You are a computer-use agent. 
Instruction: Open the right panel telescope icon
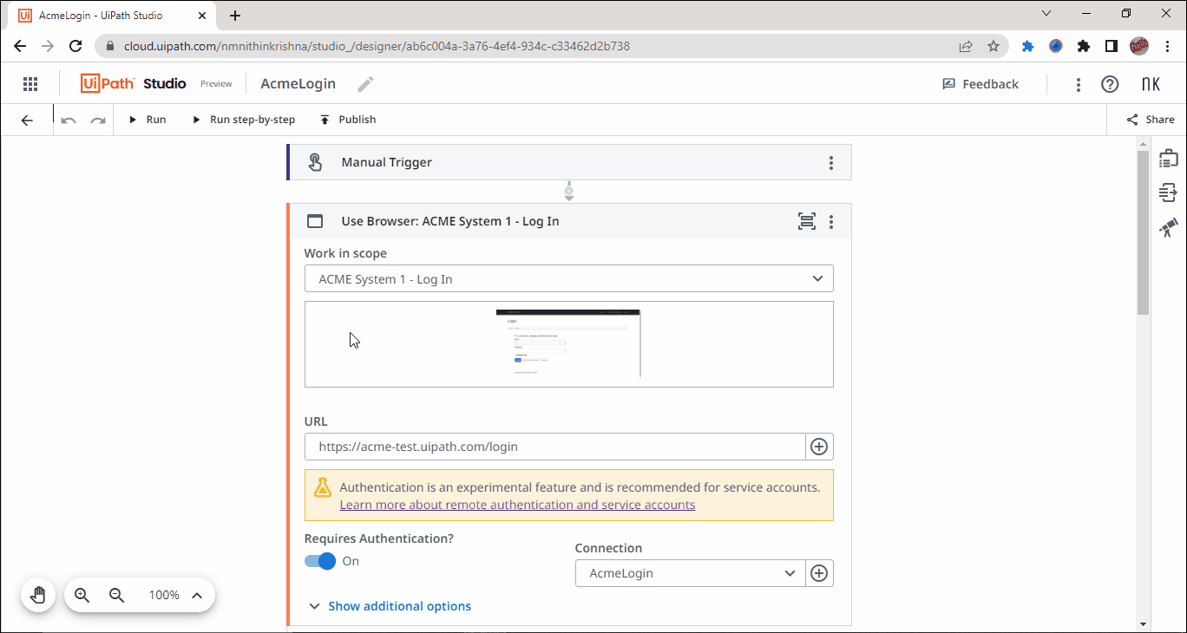(1168, 228)
